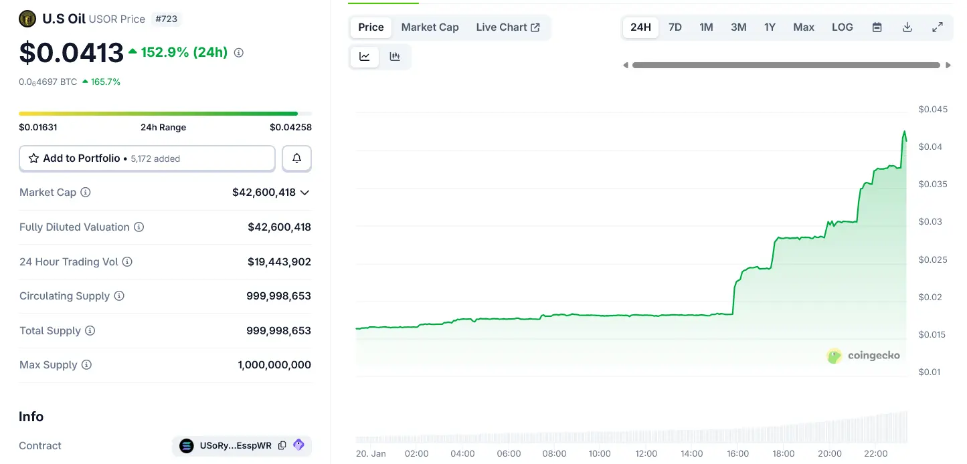Switch timeframe to 7D

tap(675, 27)
